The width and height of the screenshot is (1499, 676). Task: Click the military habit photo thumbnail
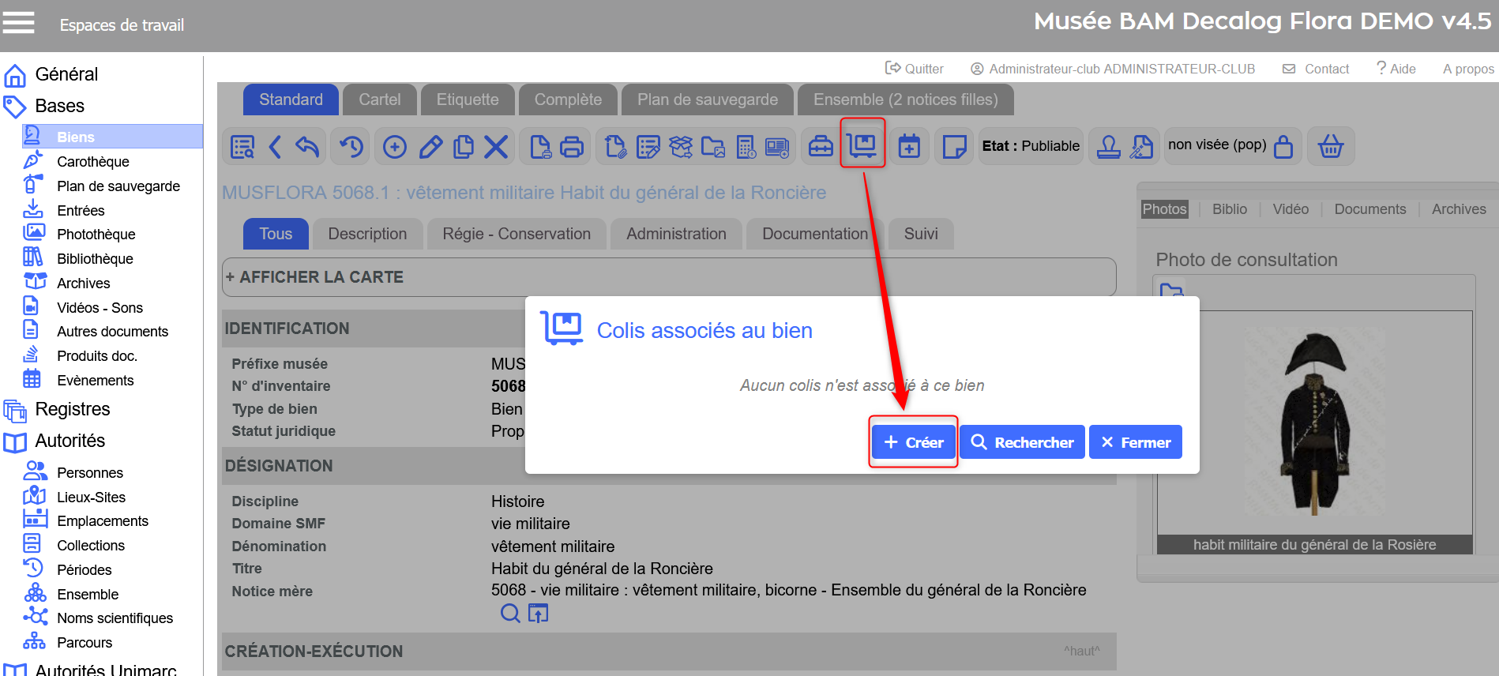(1313, 422)
